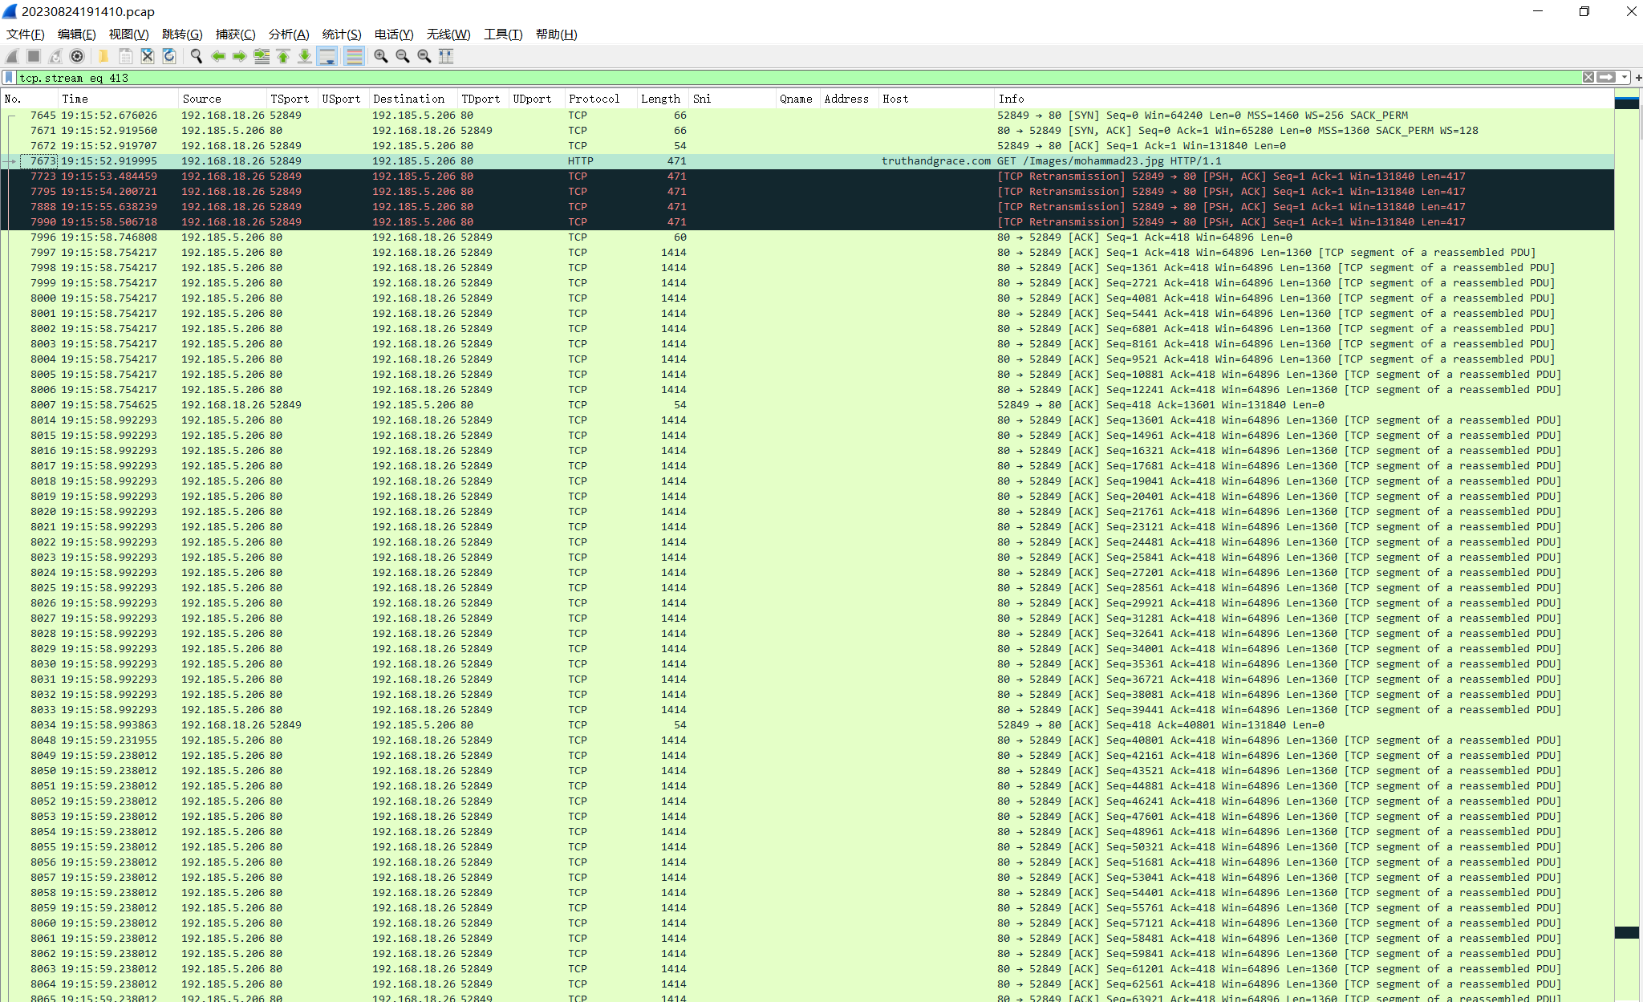This screenshot has width=1643, height=1002.
Task: Toggle auto-scroll during live capture
Action: (x=327, y=56)
